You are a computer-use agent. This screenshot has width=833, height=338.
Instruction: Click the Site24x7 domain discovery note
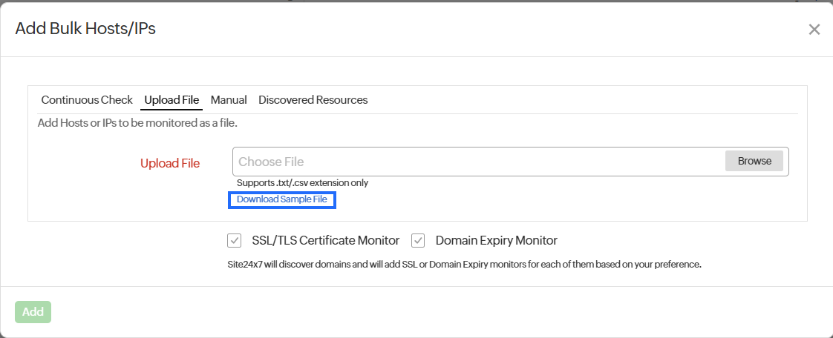[464, 263]
